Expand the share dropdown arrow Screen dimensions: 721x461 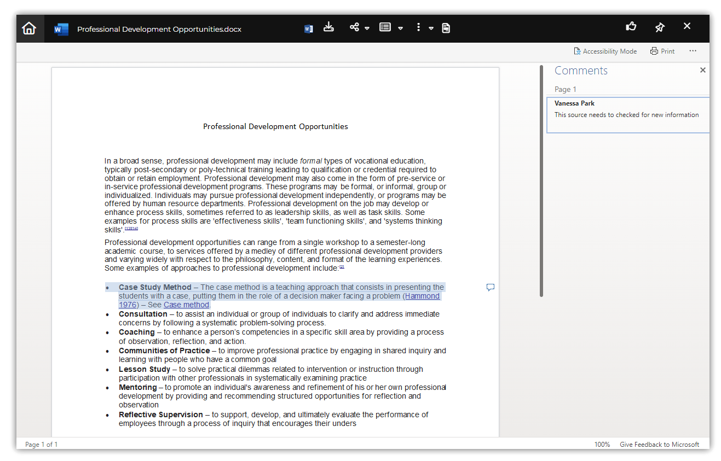pos(367,28)
